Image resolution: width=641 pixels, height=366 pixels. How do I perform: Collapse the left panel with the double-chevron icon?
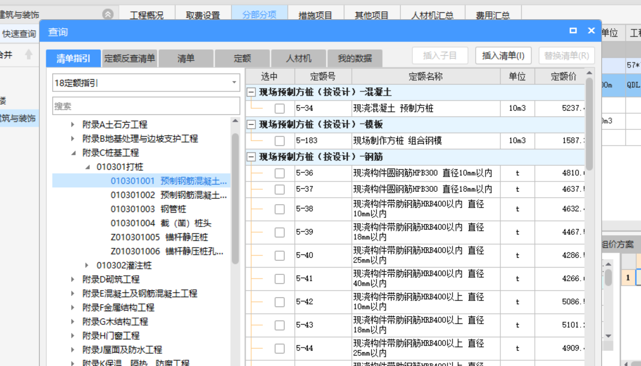pyautogui.click(x=108, y=15)
